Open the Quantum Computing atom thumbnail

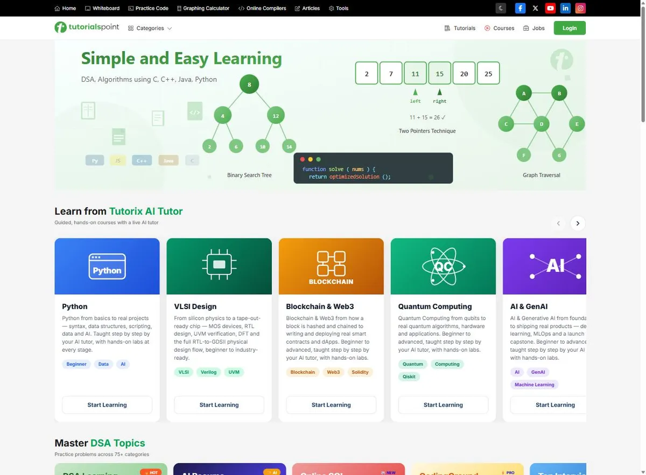443,267
